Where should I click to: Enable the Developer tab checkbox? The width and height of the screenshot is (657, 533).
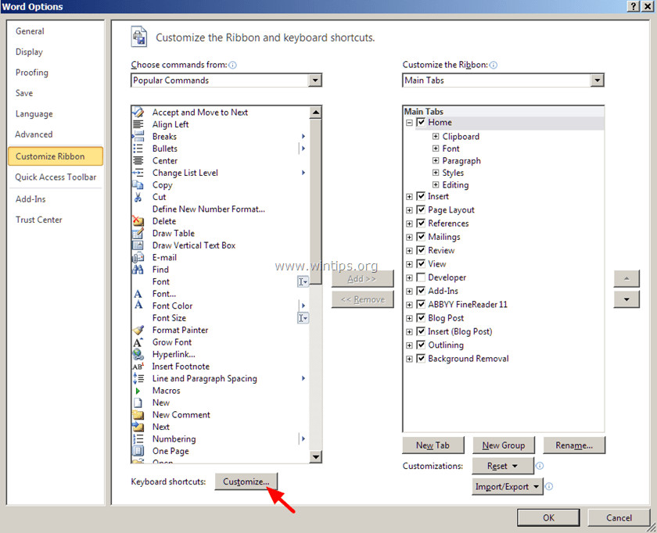point(422,277)
